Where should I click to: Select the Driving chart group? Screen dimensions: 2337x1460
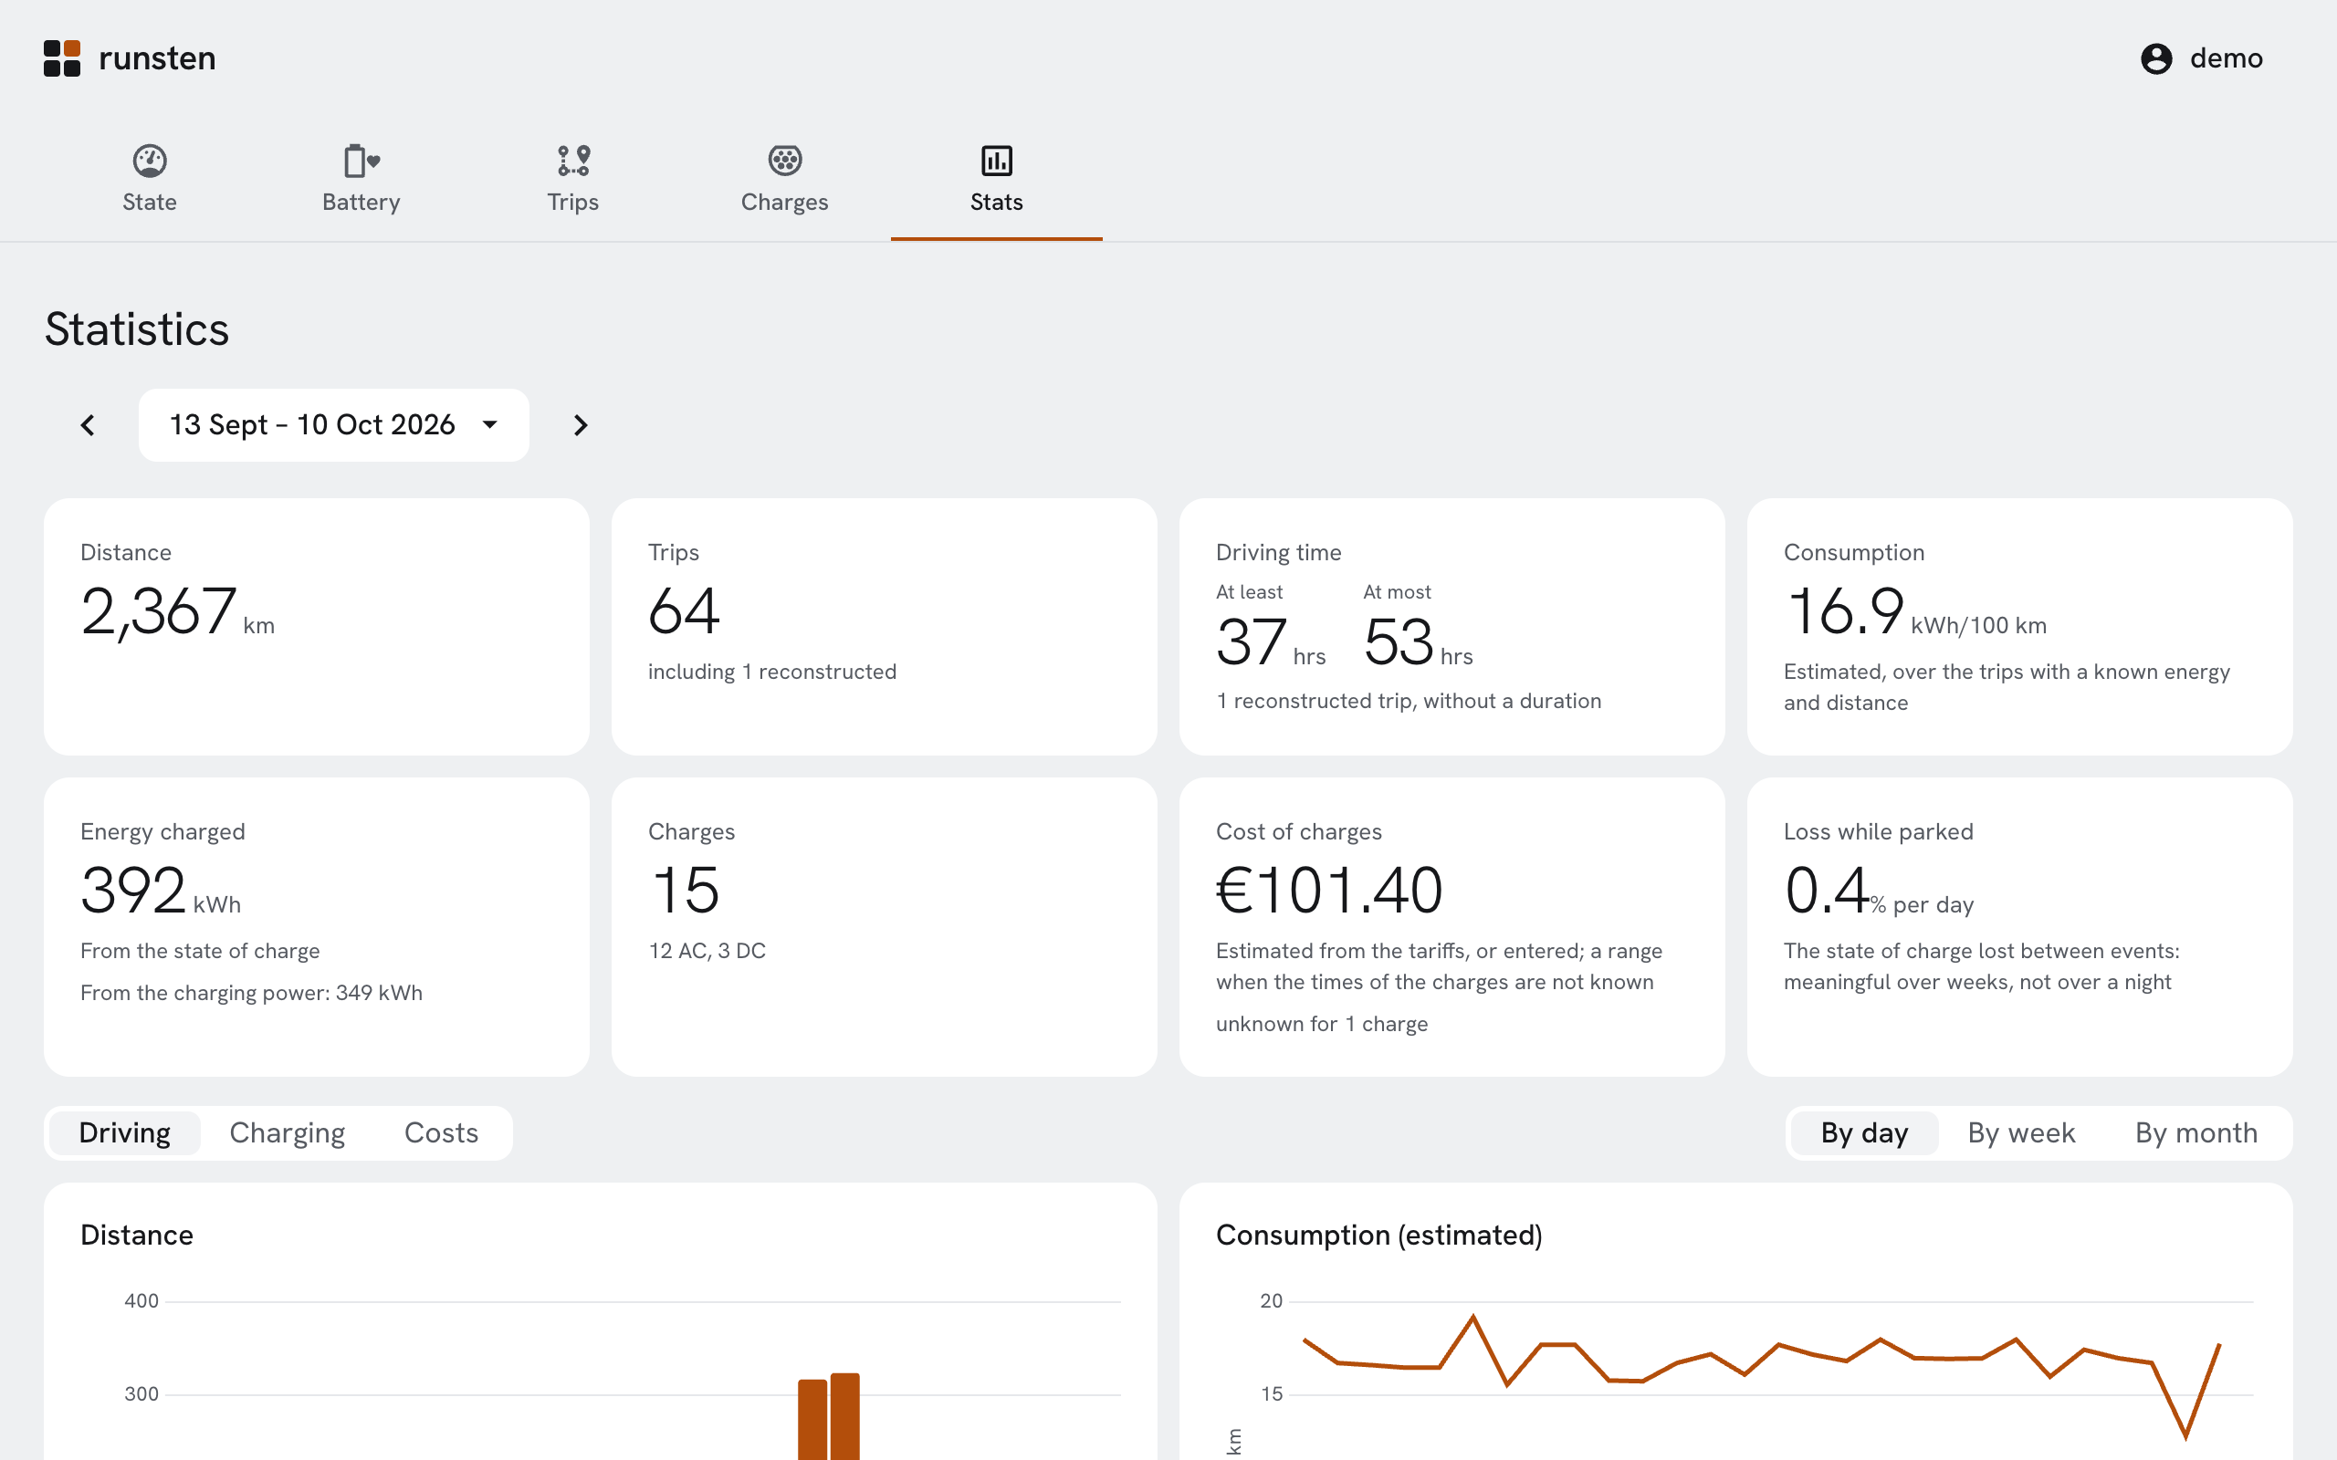(124, 1132)
